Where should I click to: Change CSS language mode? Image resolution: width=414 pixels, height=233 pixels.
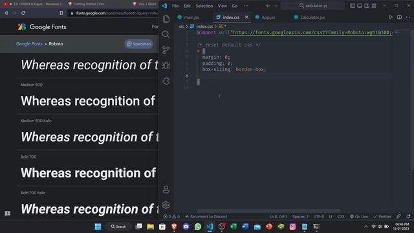point(341,217)
